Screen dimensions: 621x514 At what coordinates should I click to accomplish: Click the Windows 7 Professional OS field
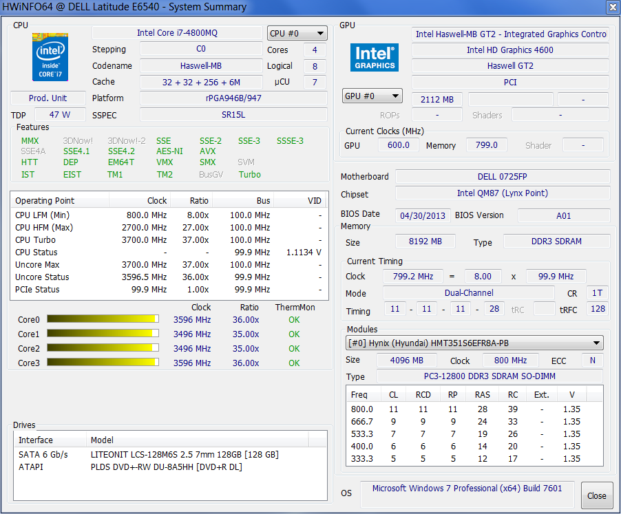467,494
